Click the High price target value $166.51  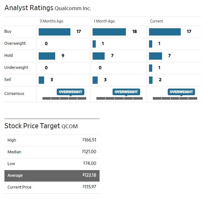pyautogui.click(x=89, y=140)
